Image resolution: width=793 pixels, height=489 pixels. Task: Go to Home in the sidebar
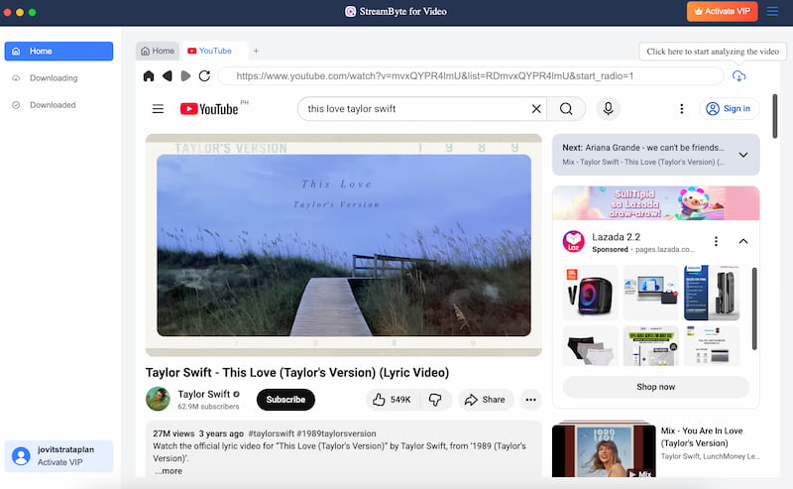click(x=58, y=52)
